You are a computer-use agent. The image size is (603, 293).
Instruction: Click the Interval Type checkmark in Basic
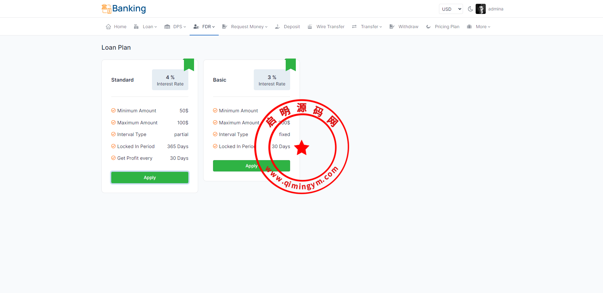point(215,134)
